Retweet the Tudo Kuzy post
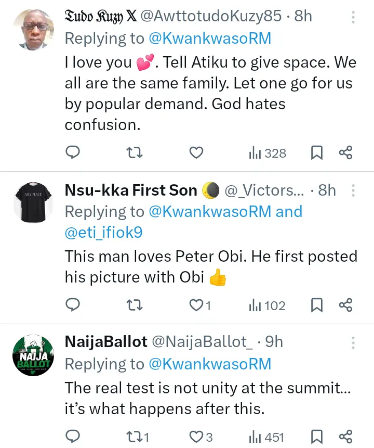Screen dimensions: 374x448 pyautogui.click(x=135, y=152)
